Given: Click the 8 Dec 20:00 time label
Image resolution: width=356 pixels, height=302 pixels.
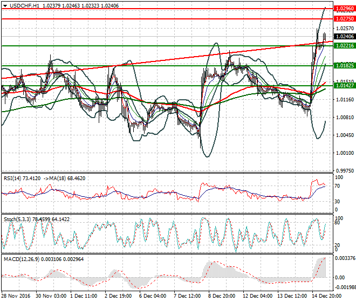Looking at the screenshot, I should (222, 296).
